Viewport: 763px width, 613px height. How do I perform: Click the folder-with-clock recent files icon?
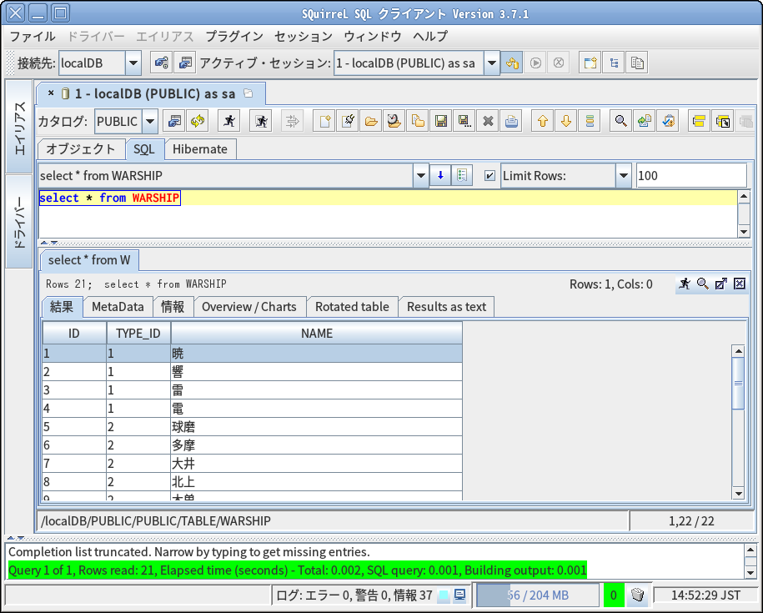point(394,121)
